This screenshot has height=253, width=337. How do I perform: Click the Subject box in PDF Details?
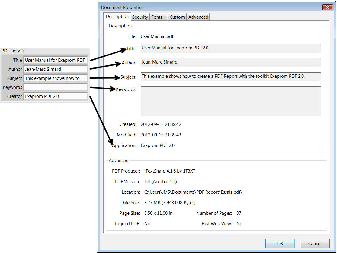pos(56,78)
